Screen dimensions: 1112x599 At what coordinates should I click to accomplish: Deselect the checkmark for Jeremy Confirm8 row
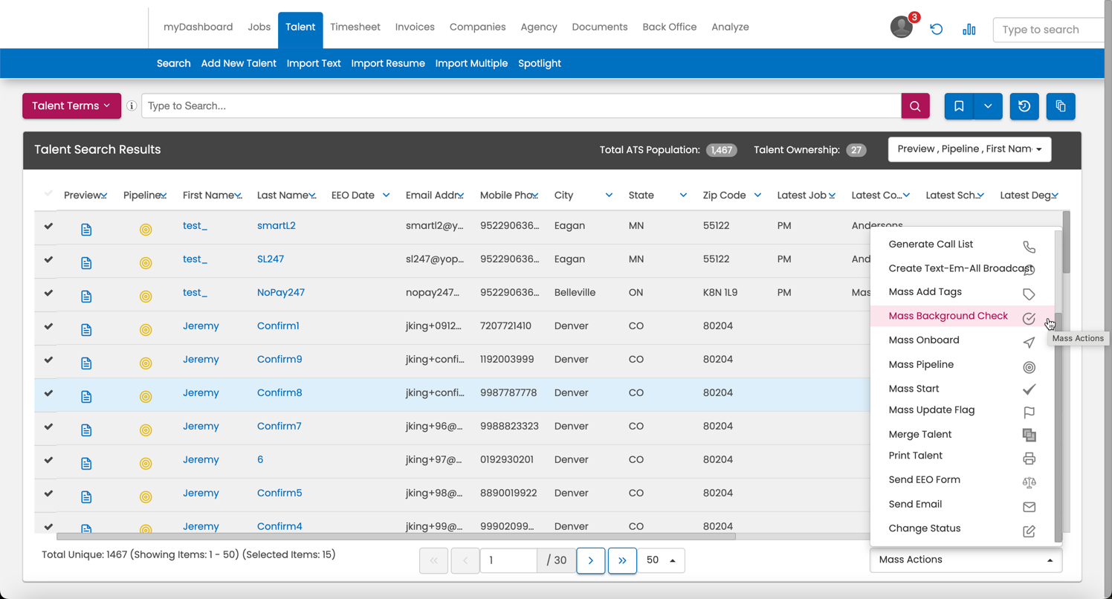click(x=48, y=393)
